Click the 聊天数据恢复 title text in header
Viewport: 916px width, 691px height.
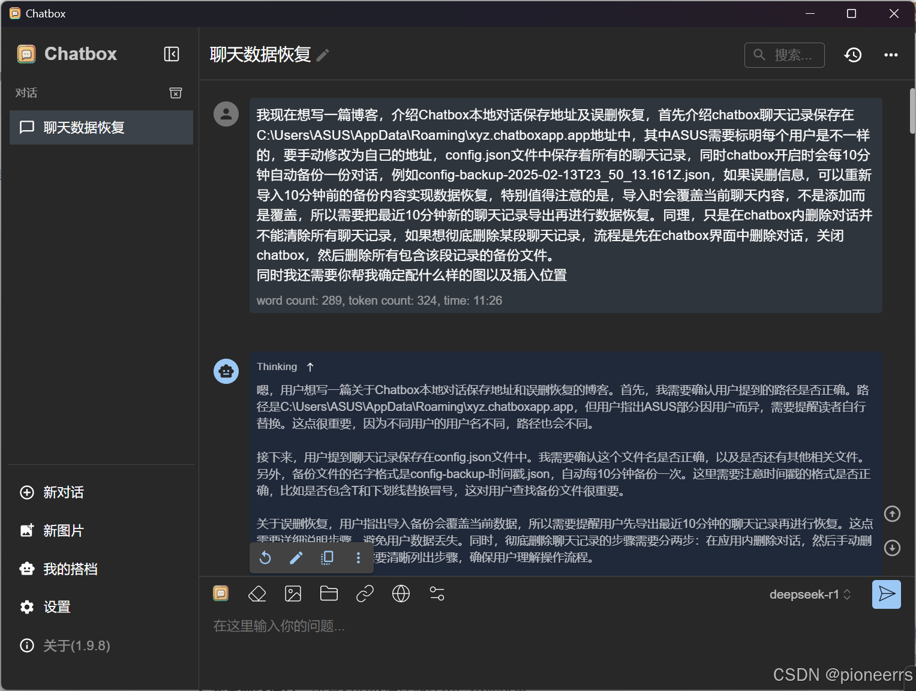260,55
